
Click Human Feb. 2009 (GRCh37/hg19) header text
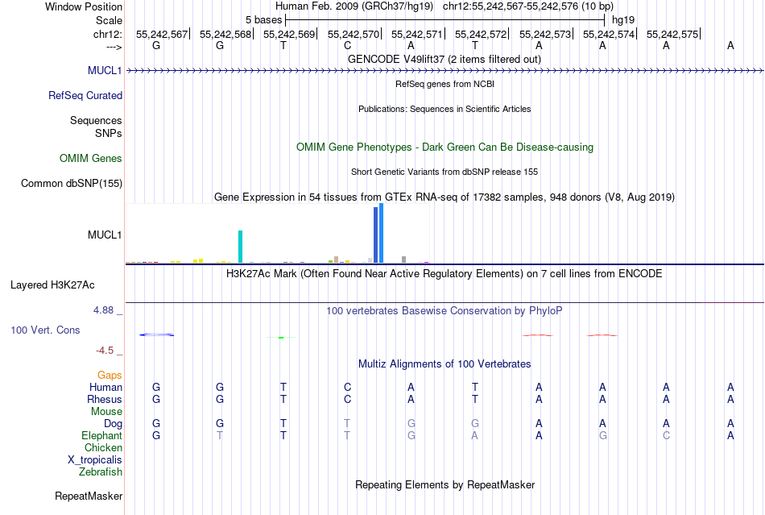pyautogui.click(x=354, y=6)
